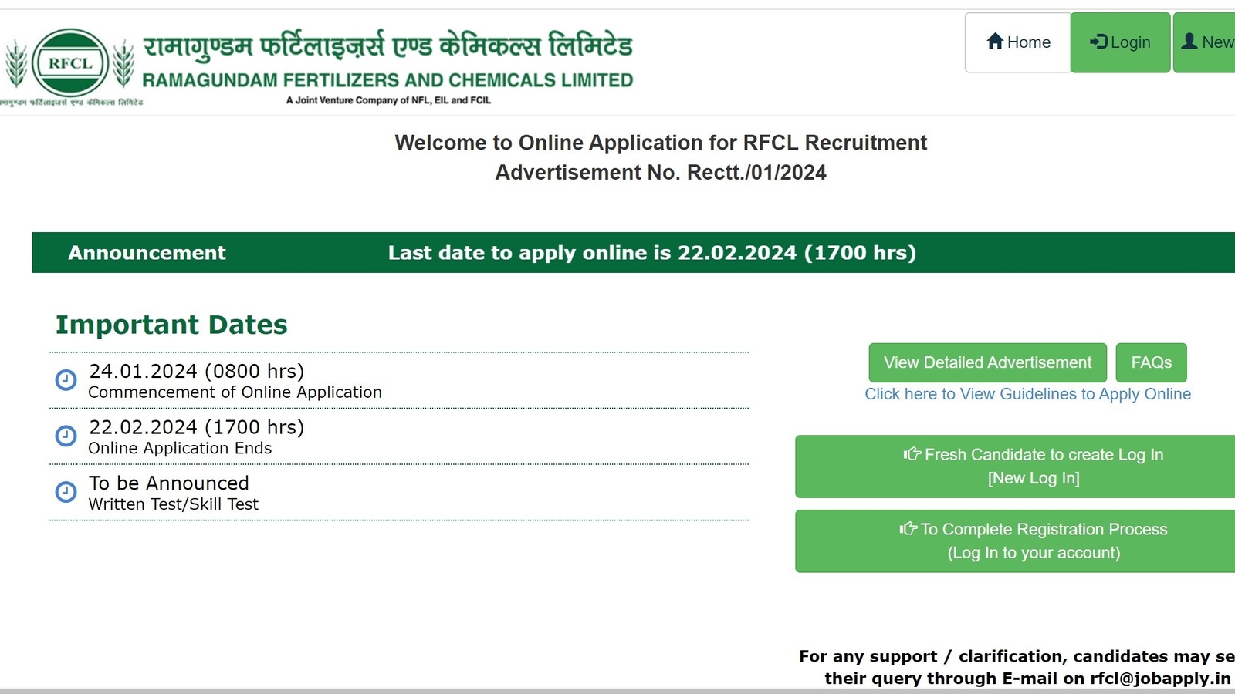Click the Announcement label in green bar
Image resolution: width=1235 pixels, height=694 pixels.
click(x=147, y=253)
